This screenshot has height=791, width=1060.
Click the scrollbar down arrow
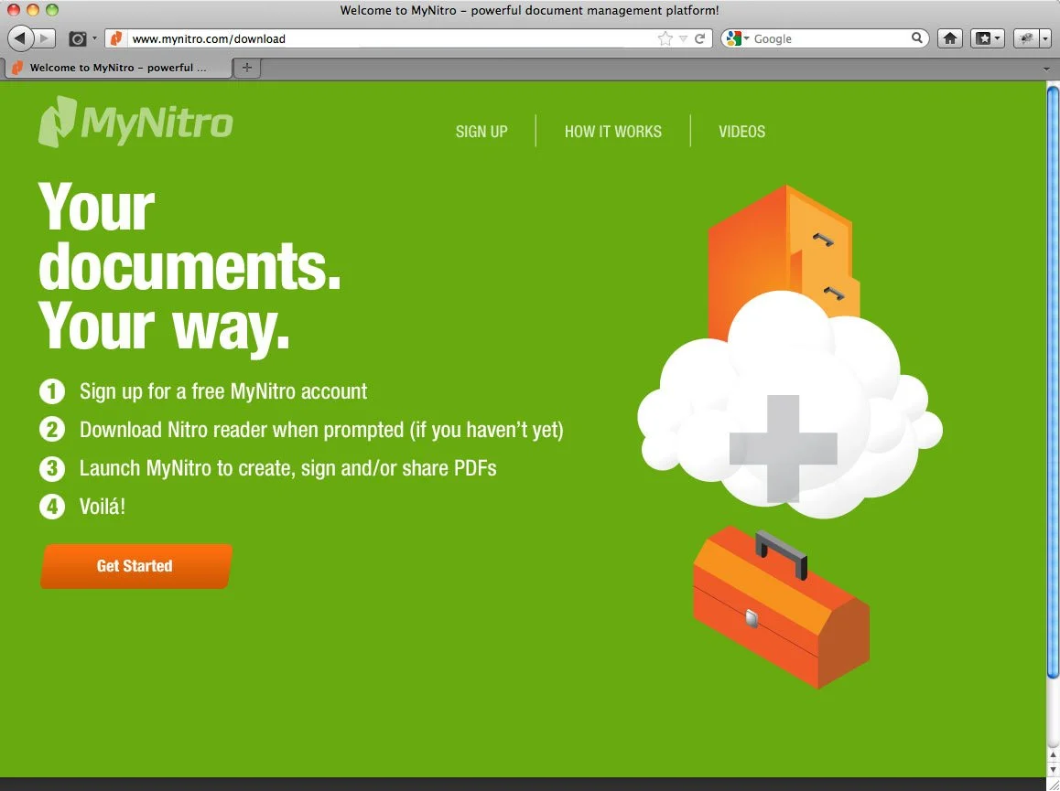click(x=1053, y=769)
